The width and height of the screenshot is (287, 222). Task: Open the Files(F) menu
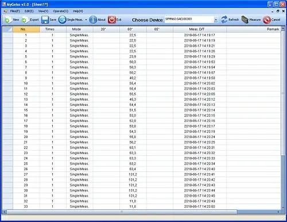pos(15,11)
